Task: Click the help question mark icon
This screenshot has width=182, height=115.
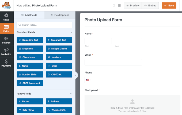Action: coord(114,5)
